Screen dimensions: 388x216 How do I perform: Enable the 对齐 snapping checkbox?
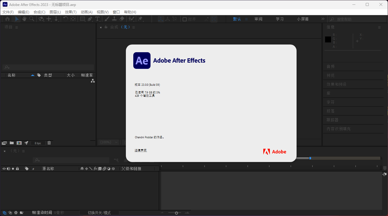click(x=185, y=19)
